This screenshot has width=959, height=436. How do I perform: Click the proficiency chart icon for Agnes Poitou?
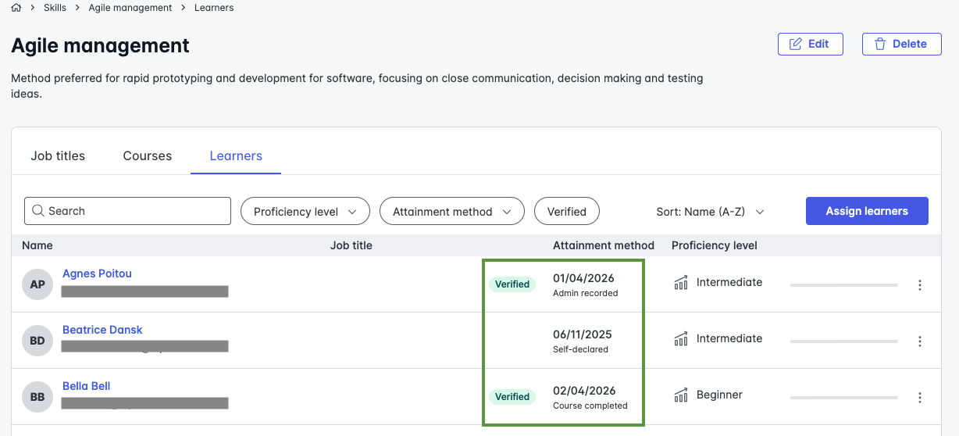point(681,282)
